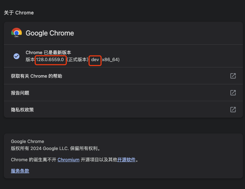Open the 隐私权政策 row
Image resolution: width=245 pixels, height=189 pixels.
pos(123,110)
